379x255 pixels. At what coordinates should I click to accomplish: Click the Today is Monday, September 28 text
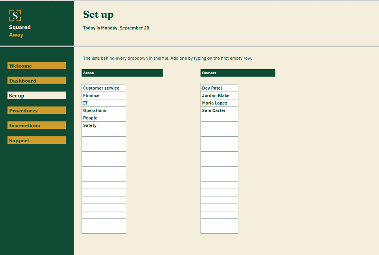point(116,28)
